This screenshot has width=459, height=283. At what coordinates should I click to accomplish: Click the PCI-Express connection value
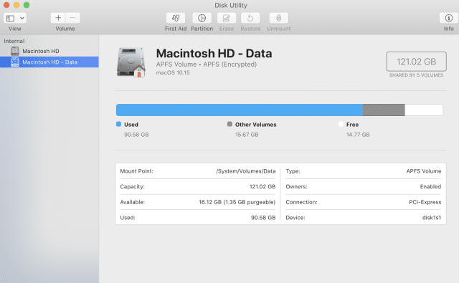coord(425,202)
